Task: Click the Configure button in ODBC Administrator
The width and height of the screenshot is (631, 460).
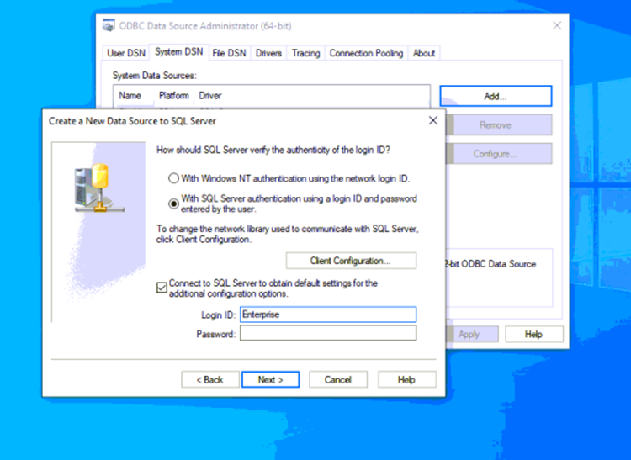Action: 499,154
